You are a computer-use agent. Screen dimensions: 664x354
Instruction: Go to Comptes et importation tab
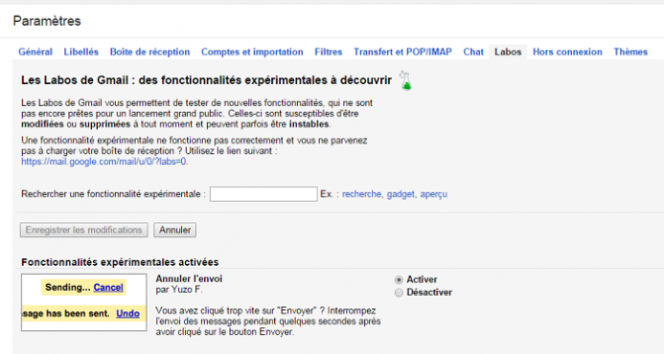pos(252,52)
